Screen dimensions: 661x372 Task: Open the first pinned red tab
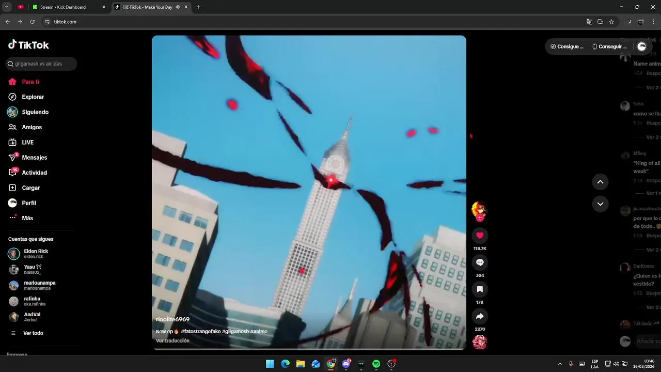tap(21, 7)
